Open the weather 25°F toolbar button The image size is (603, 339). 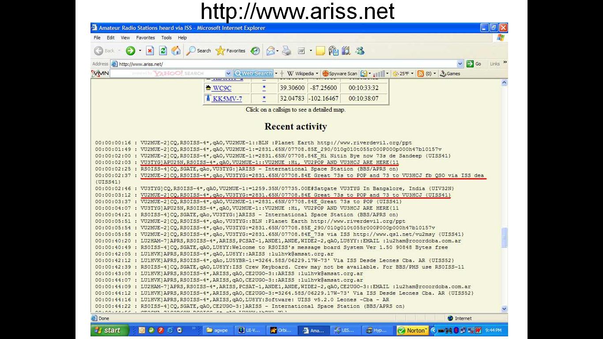(x=401, y=74)
